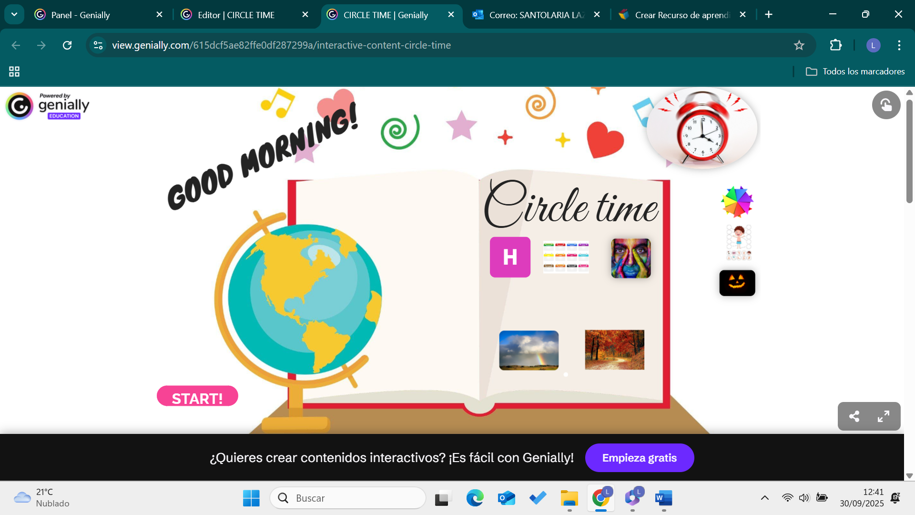Click the Empieza gratis button
Image resolution: width=915 pixels, height=515 pixels.
(x=639, y=458)
